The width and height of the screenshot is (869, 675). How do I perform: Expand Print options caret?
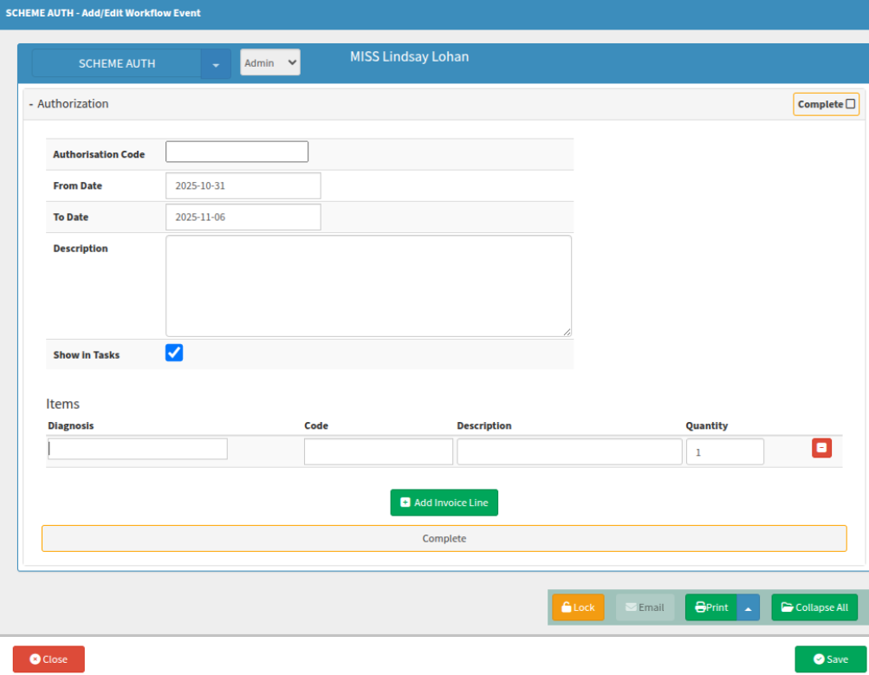click(x=749, y=607)
